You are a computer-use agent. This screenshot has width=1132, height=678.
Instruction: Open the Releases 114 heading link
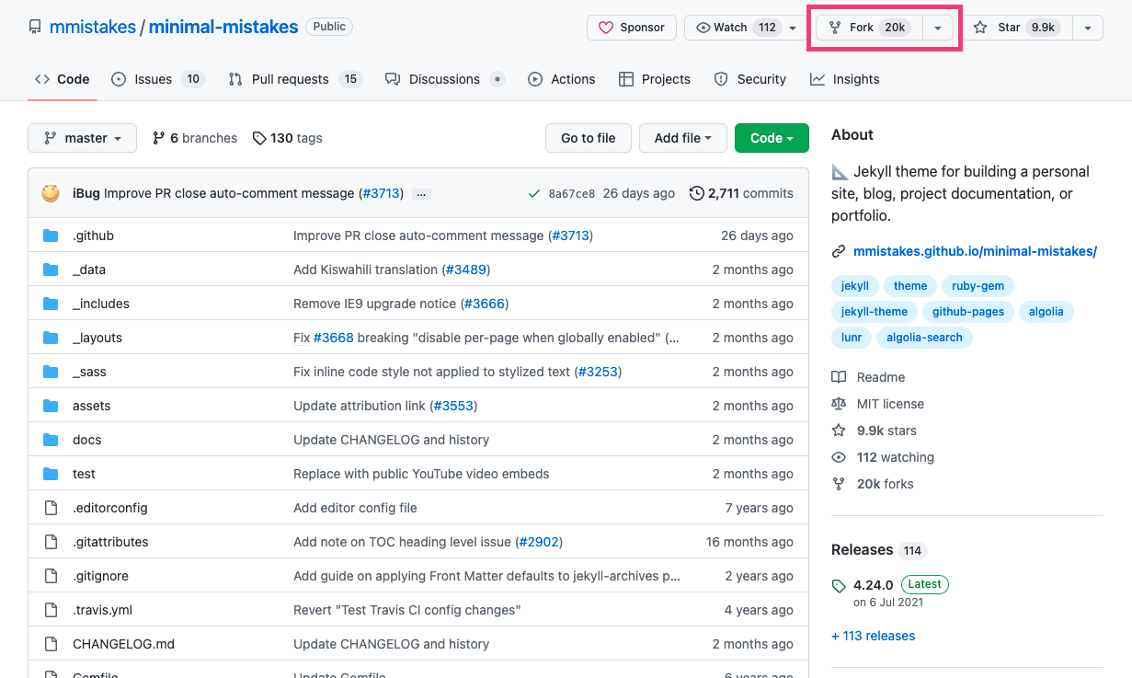[x=878, y=550]
